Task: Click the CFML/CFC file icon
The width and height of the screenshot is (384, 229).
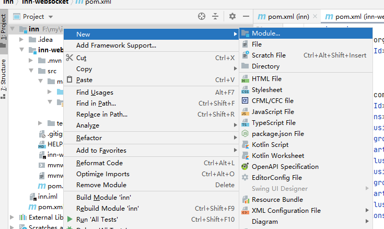Action: (x=245, y=100)
